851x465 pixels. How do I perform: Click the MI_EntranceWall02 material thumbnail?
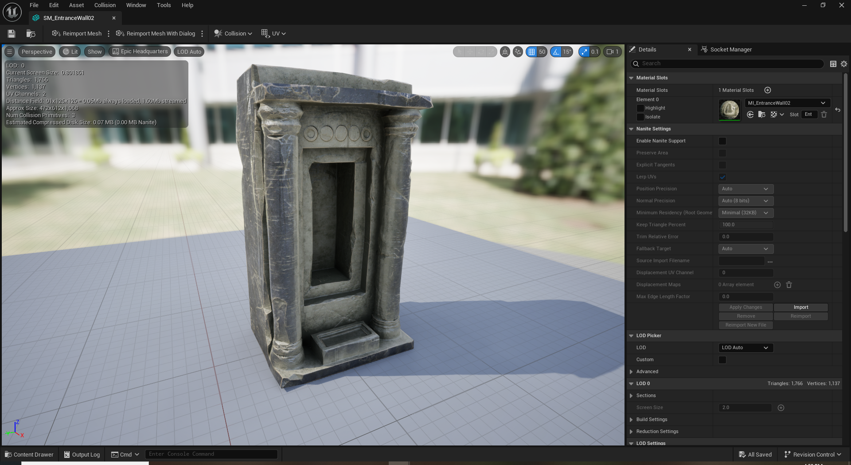pyautogui.click(x=730, y=110)
